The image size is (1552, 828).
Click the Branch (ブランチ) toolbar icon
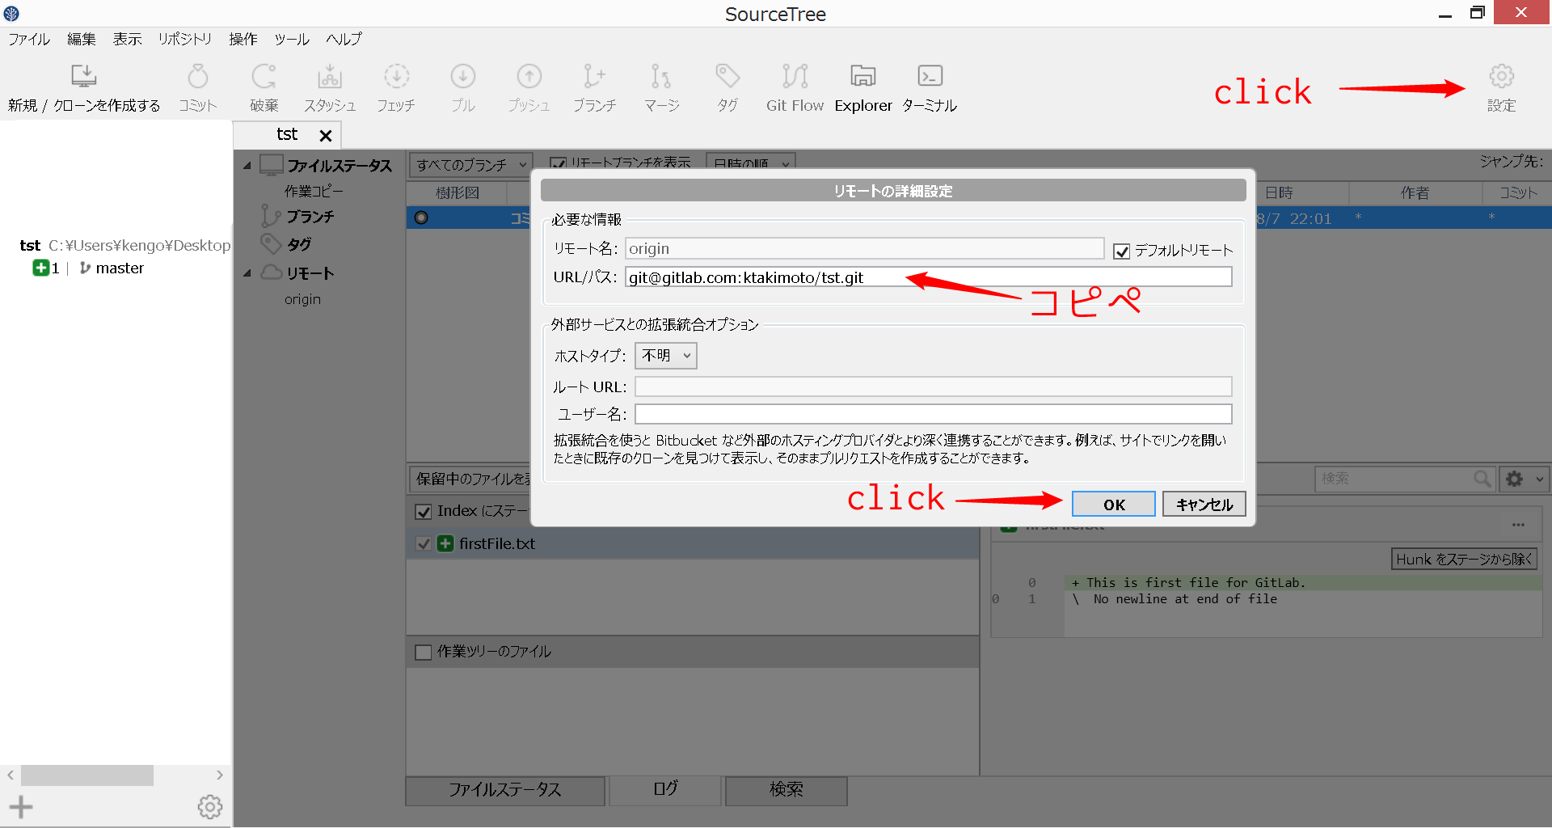coord(594,76)
